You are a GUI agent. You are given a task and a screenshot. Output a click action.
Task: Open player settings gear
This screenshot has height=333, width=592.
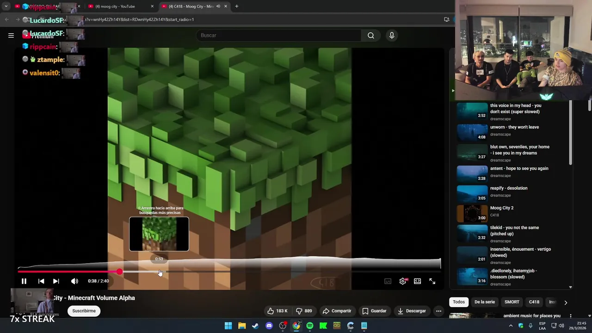(403, 281)
